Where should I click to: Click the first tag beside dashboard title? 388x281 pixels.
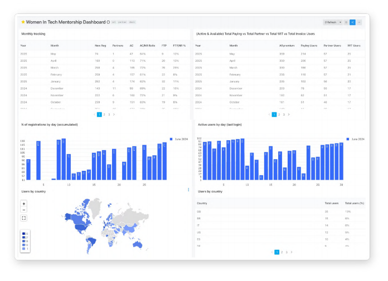[x=114, y=22]
